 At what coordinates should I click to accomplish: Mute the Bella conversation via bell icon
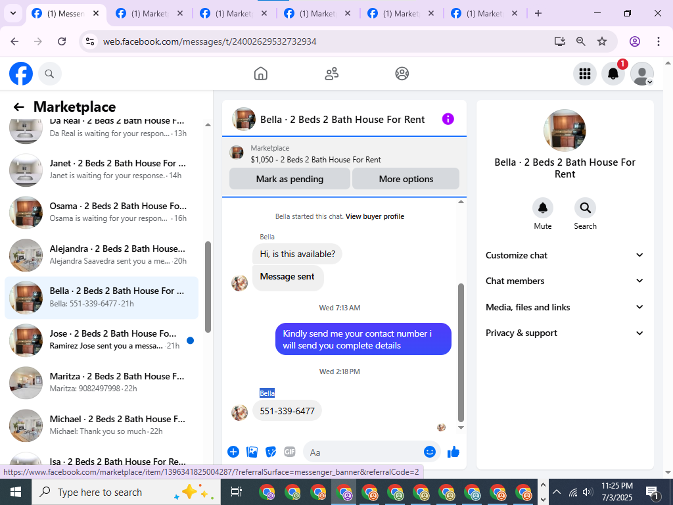coord(542,208)
